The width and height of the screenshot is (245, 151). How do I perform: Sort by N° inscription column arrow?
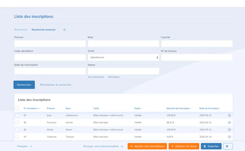click(38, 109)
